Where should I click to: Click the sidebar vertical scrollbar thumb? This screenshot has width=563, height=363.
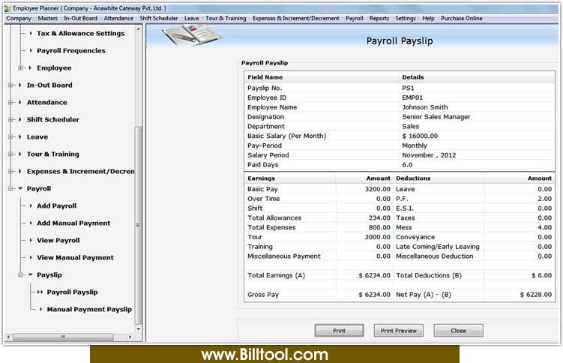[x=139, y=226]
